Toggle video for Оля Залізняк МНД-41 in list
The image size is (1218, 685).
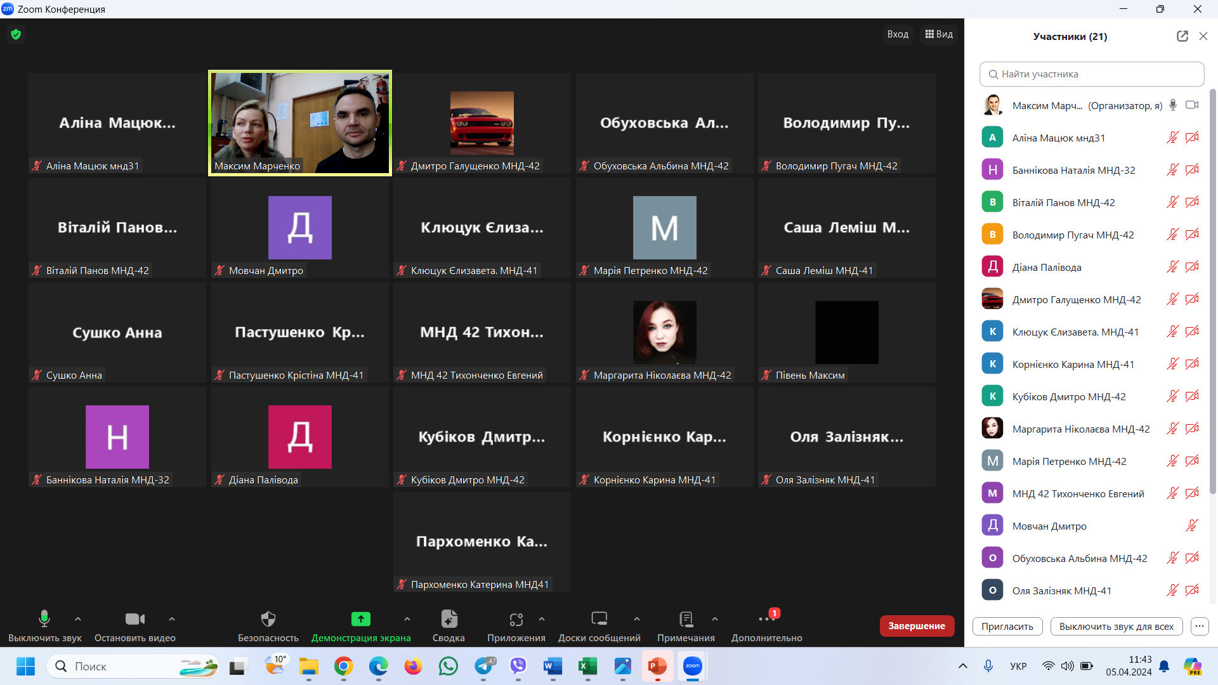[x=1192, y=590]
